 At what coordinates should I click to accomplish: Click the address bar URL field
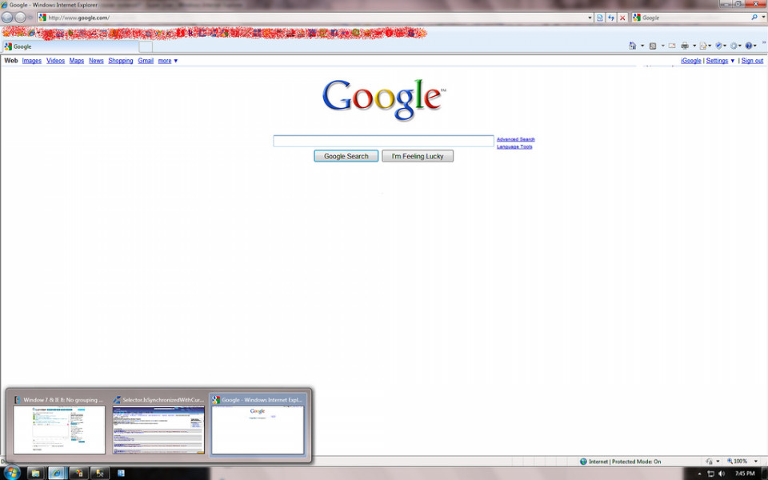coord(317,18)
